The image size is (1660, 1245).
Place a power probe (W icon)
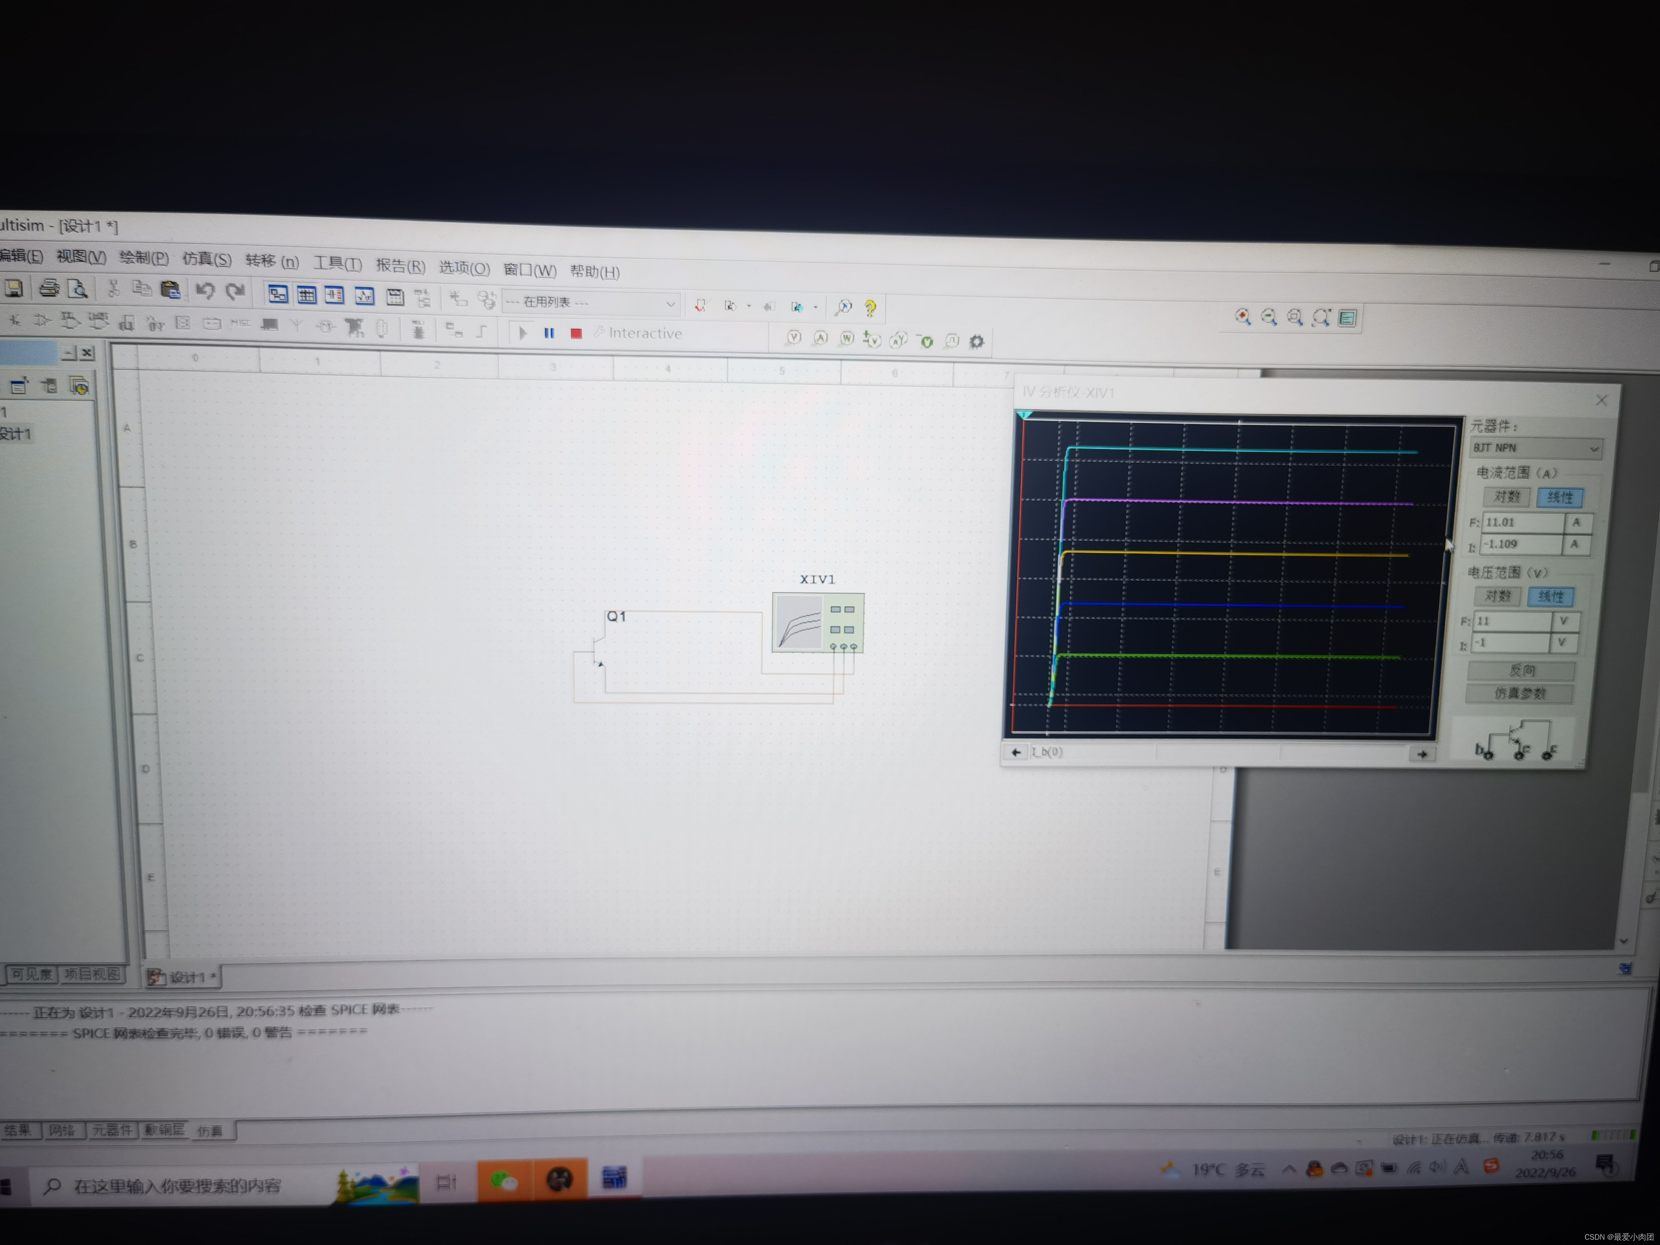click(847, 339)
